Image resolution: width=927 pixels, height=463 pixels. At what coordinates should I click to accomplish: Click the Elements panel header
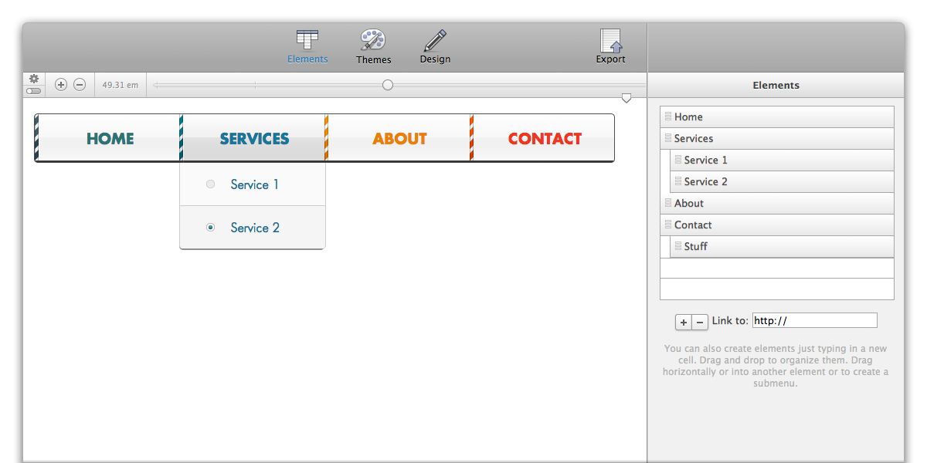point(776,85)
